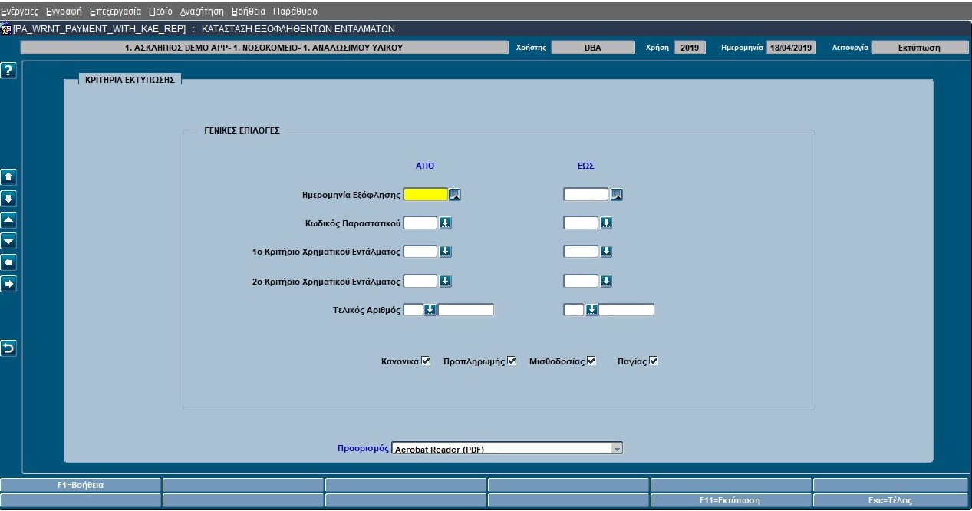Click ΕΩΣ Τελικός Αριθμός wide number field
972x511 pixels.
coord(626,310)
